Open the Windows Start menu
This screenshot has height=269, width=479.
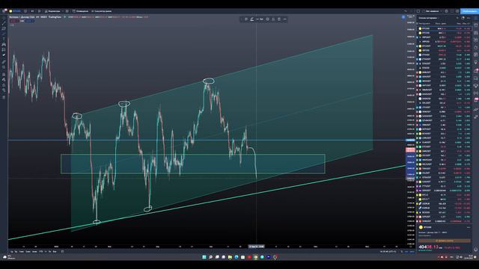[x=204, y=257]
